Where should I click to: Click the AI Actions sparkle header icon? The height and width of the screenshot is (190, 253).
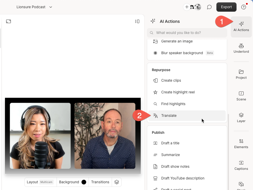[153, 21]
